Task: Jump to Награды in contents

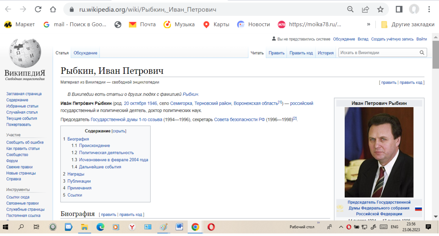Action: coord(76,174)
